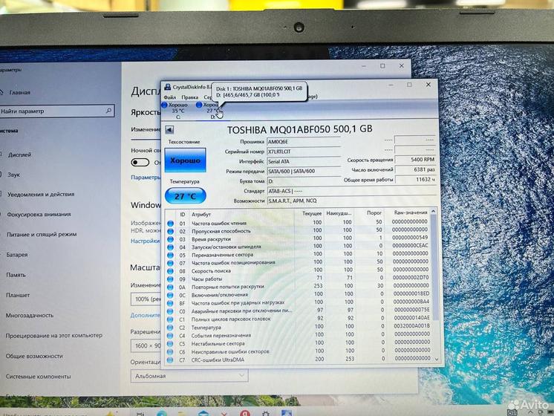The width and height of the screenshot is (554, 416).
Task: Click the Число включений value 6381 раз
Action: pos(415,169)
